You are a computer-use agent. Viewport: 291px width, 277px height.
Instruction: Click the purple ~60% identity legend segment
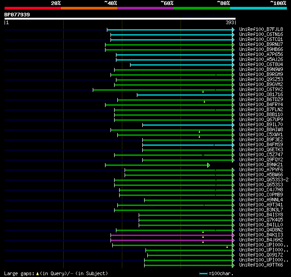[145, 8]
